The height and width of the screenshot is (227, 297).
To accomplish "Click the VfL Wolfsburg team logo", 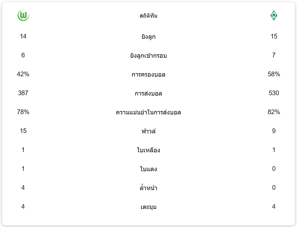I will coord(23,16).
